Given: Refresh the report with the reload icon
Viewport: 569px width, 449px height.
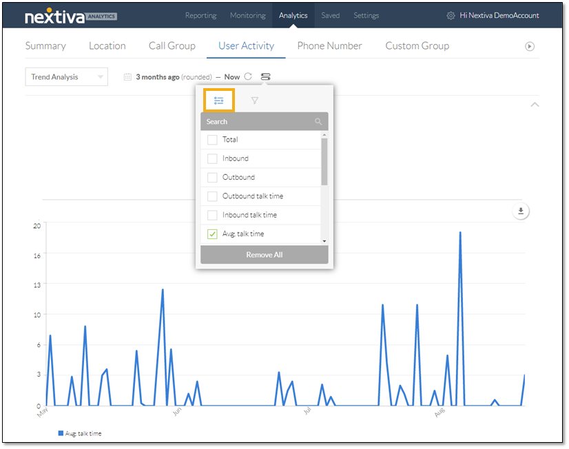Looking at the screenshot, I should (x=248, y=76).
